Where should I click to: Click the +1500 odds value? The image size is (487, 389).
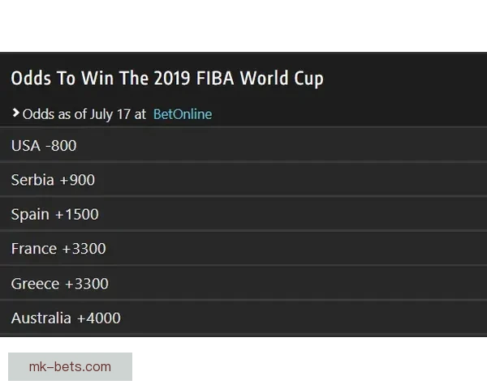[x=76, y=215]
